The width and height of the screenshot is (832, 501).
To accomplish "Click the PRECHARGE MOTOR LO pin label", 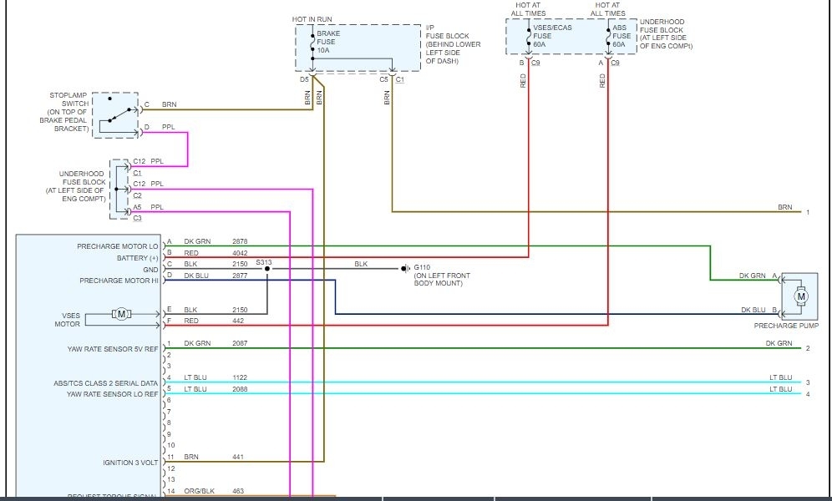I will tap(117, 247).
